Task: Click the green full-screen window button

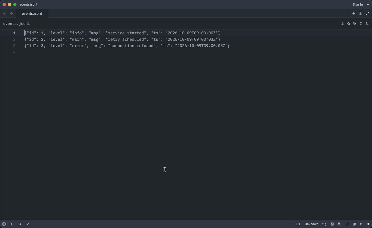Action: [x=15, y=5]
